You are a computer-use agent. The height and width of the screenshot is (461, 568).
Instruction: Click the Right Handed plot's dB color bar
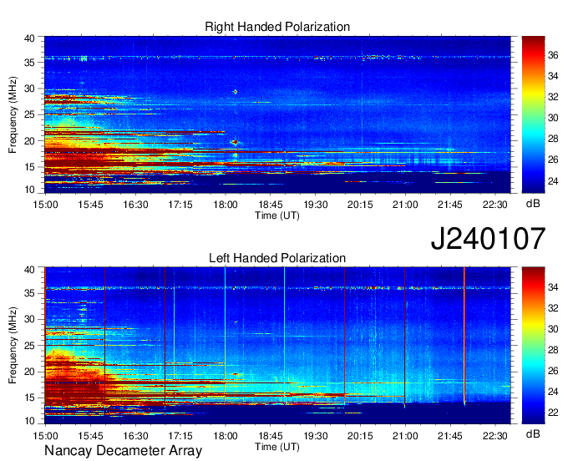point(533,114)
